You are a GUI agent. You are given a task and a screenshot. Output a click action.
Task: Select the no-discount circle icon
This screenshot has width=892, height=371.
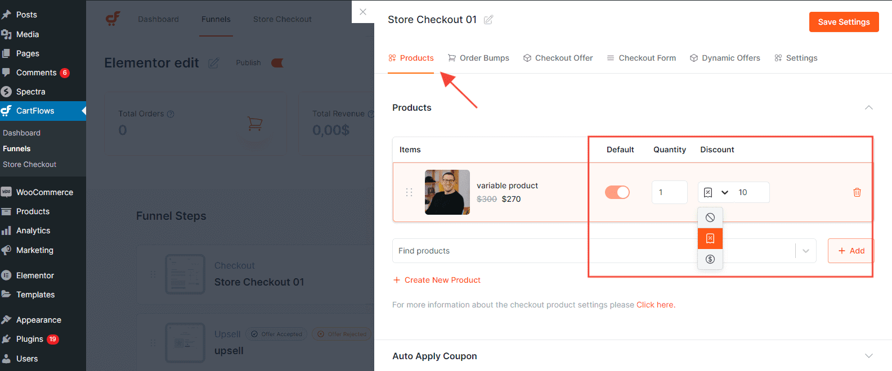[710, 217]
